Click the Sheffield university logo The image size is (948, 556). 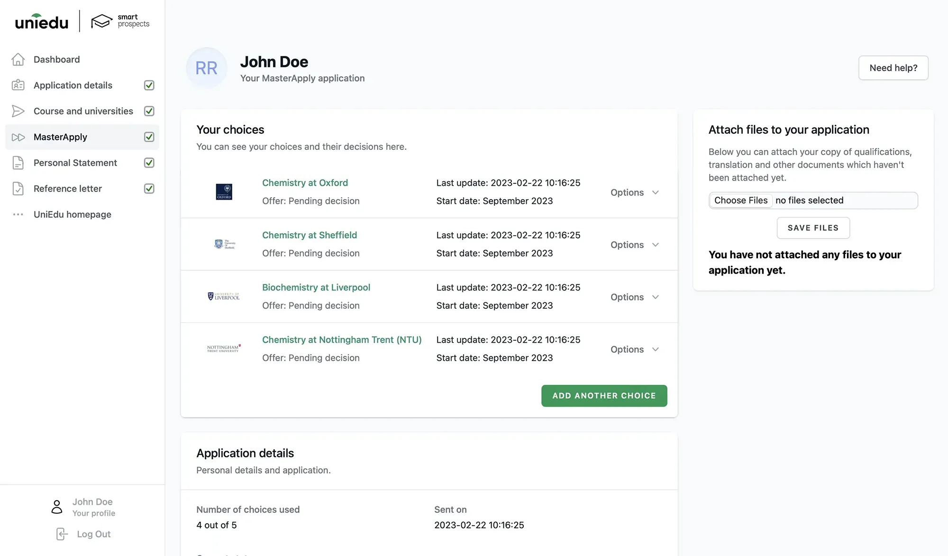pos(225,244)
